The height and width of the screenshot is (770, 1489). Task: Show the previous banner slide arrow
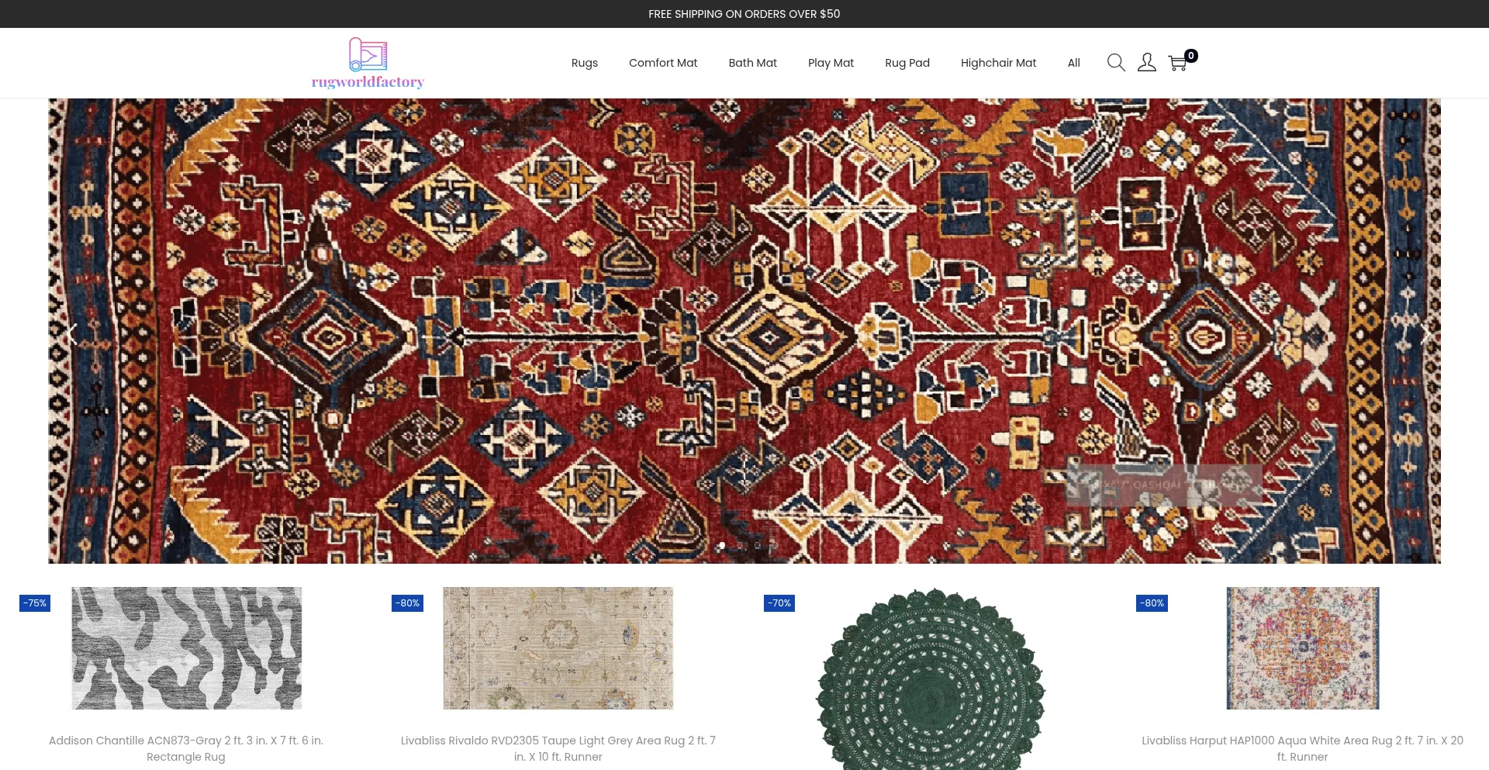point(71,334)
